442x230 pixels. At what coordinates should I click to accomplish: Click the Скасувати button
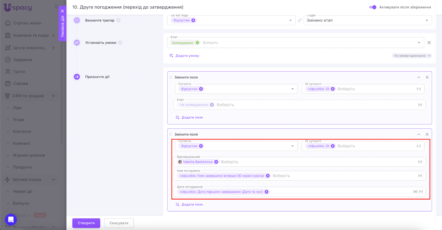pyautogui.click(x=119, y=223)
